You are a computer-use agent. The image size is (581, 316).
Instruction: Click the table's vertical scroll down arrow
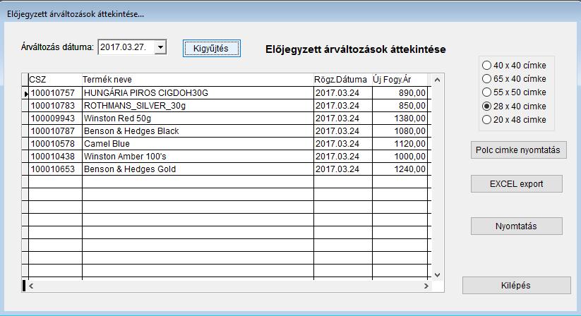pyautogui.click(x=437, y=275)
